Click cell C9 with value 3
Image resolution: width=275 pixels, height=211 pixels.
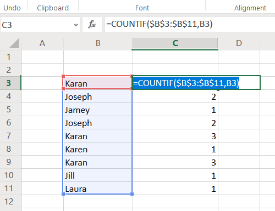175,162
